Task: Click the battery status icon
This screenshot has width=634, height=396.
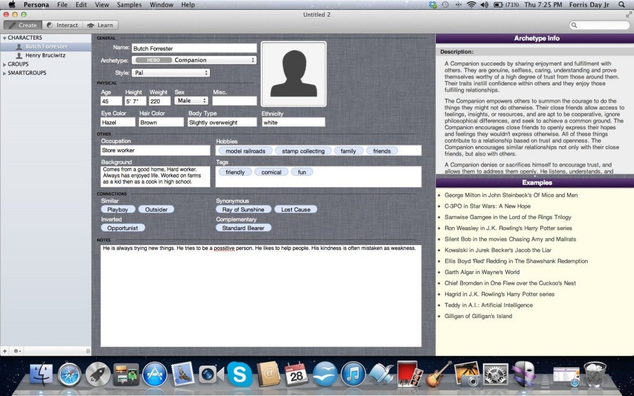Action: tap(498, 5)
